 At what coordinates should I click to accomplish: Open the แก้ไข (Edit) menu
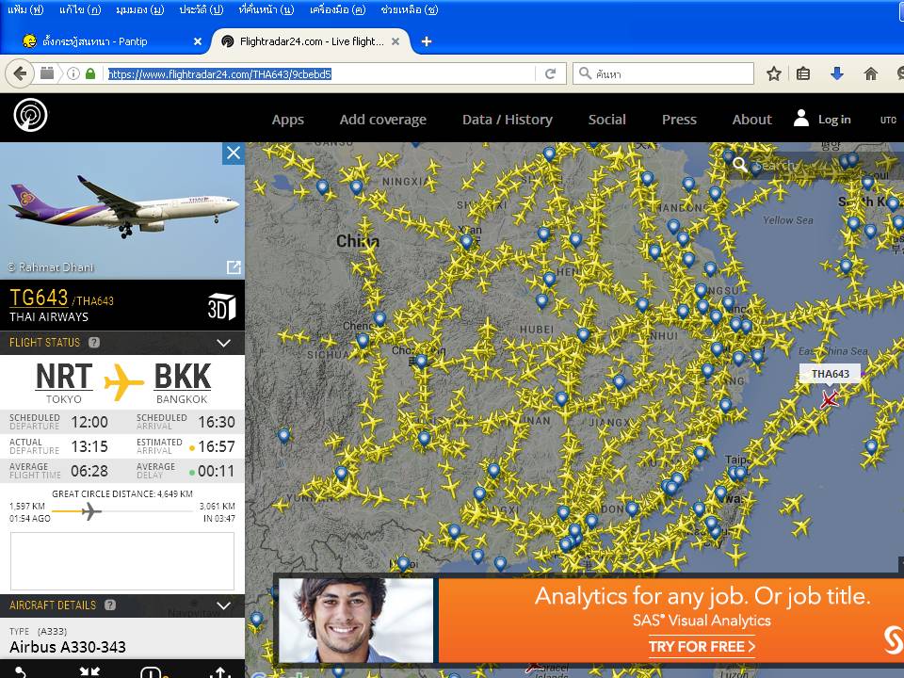[79, 9]
